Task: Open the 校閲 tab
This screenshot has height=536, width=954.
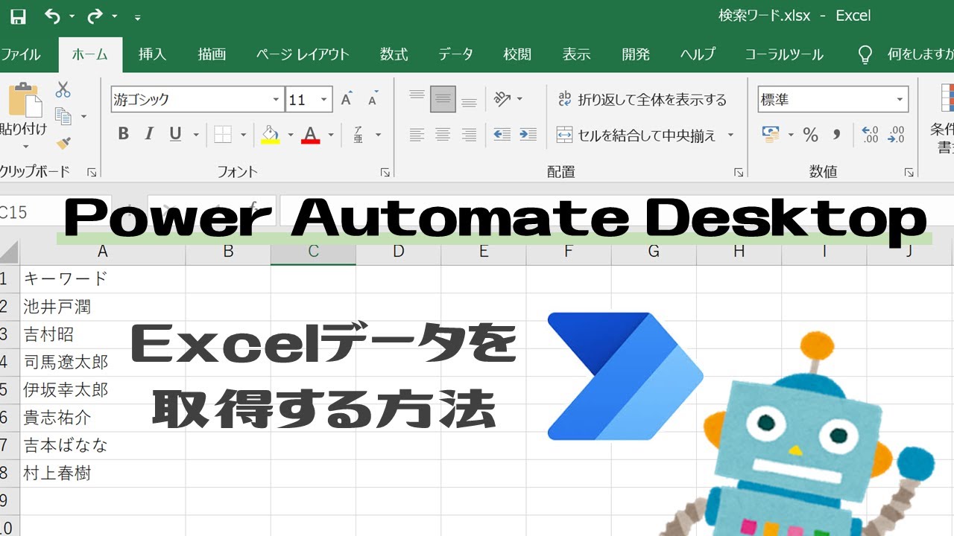Action: click(517, 54)
